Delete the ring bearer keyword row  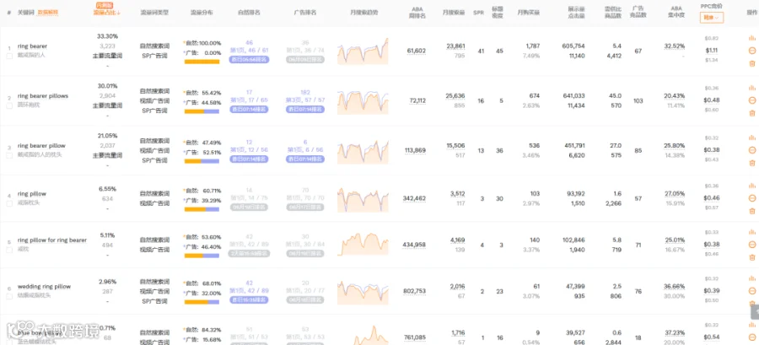(751, 63)
